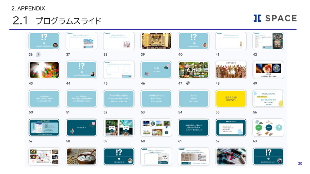Click the comment badge beside slide 36
The width and height of the screenshot is (310, 174).
coord(38,54)
